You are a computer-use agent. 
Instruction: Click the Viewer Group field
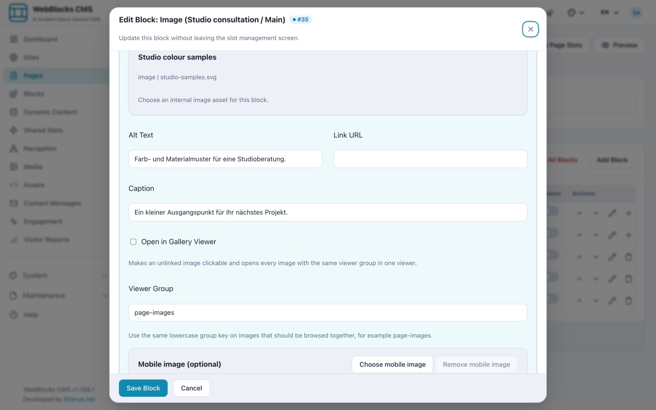(328, 313)
